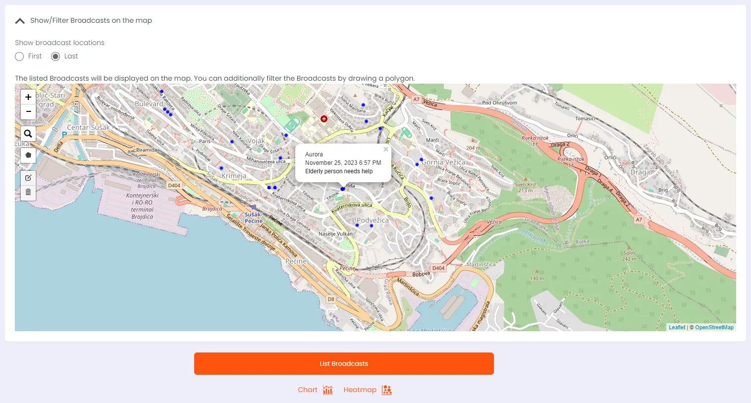Image resolution: width=751 pixels, height=403 pixels.
Task: Select the First broadcast location option
Action: coord(19,56)
